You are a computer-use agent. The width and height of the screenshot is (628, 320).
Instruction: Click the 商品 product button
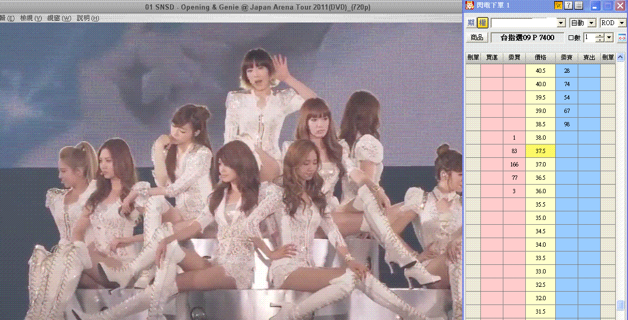[x=477, y=37]
